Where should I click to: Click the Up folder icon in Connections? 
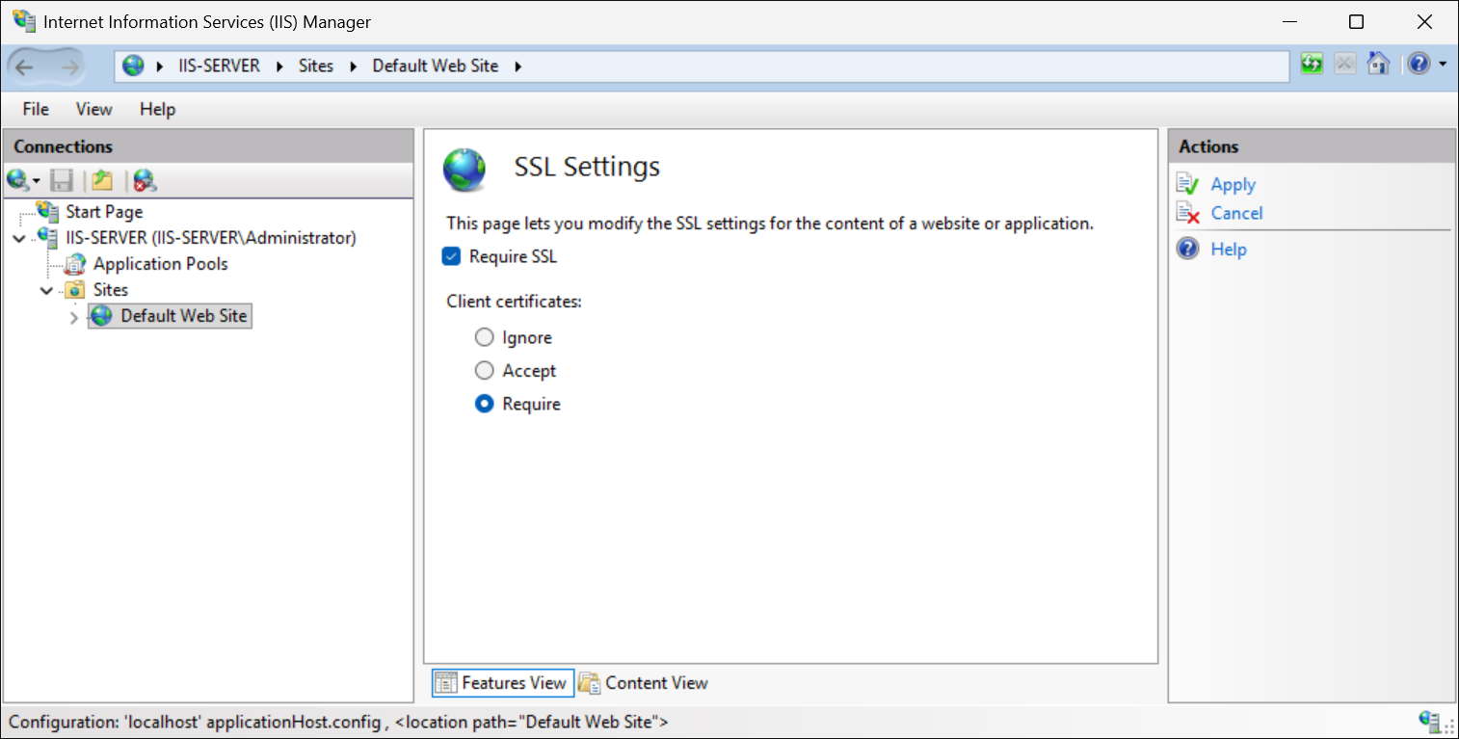(x=102, y=180)
